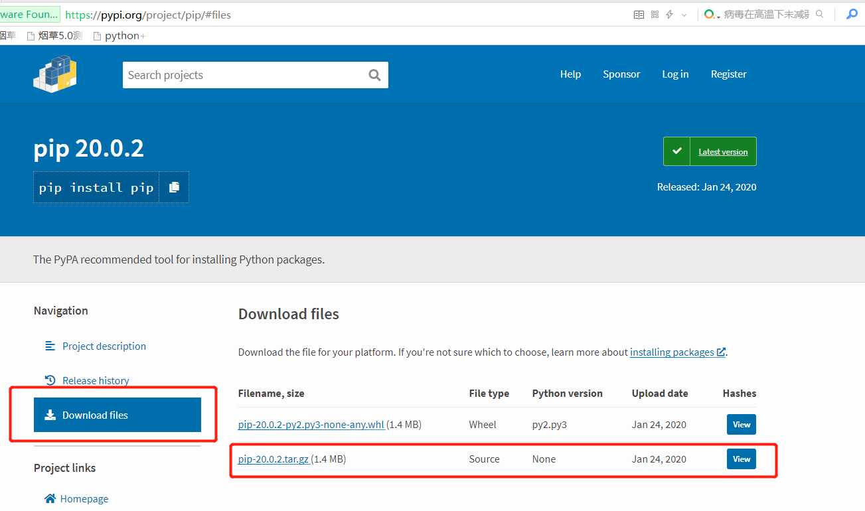Click the Latest version link
Image resolution: width=865 pixels, height=511 pixels.
coord(723,152)
